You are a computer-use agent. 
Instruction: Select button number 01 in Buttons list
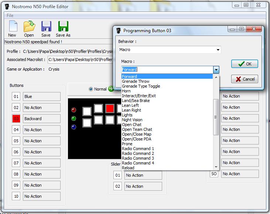point(16,96)
